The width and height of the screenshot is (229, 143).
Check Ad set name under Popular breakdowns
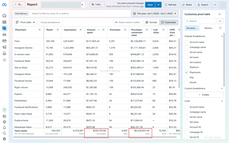[186, 52]
